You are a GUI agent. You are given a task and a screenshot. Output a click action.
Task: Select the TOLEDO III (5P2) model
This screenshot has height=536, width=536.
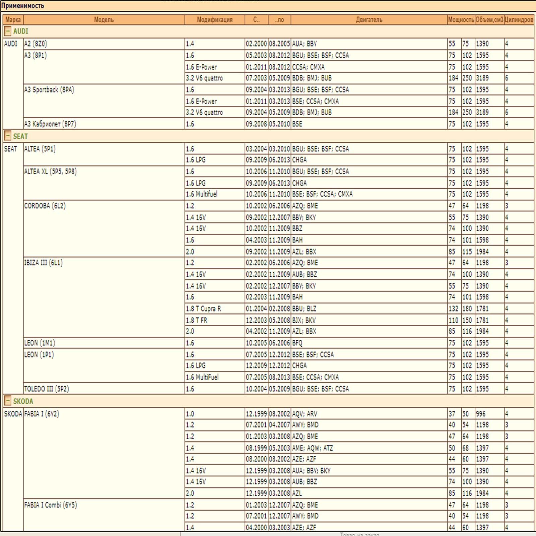click(x=46, y=389)
